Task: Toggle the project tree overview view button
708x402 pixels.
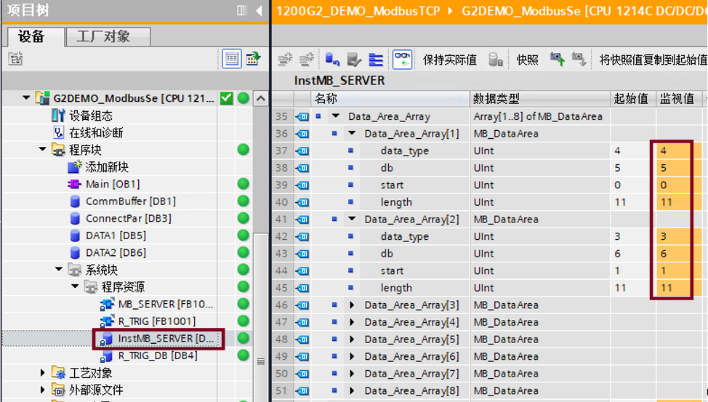Action: point(232,59)
